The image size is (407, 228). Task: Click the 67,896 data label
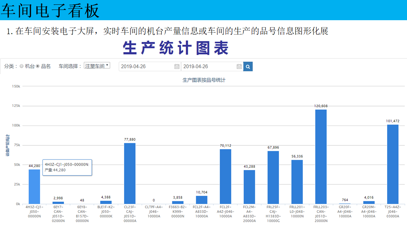[273, 148]
